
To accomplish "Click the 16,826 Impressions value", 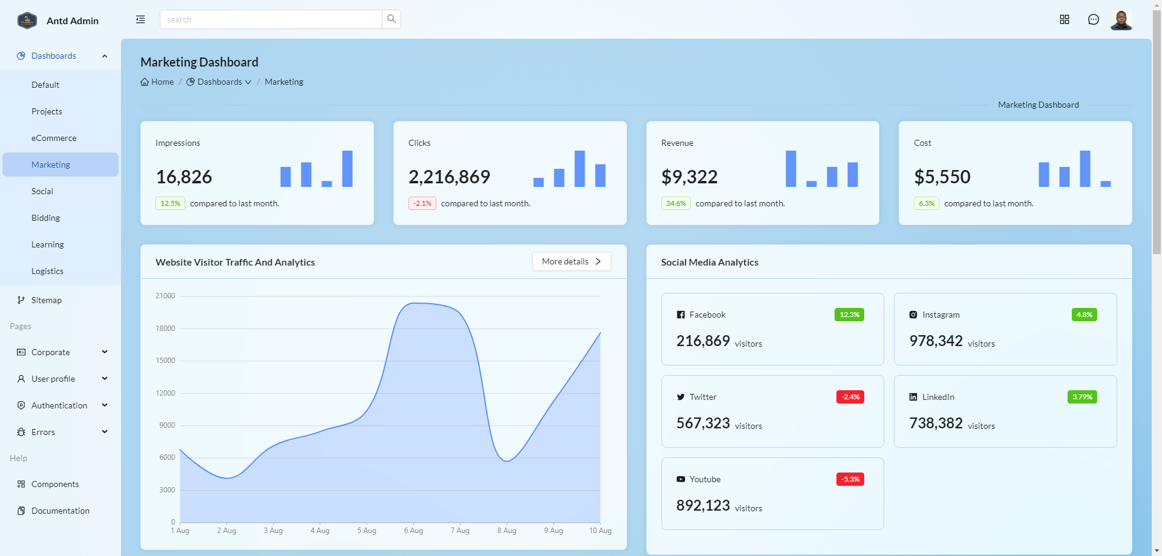I will (184, 177).
